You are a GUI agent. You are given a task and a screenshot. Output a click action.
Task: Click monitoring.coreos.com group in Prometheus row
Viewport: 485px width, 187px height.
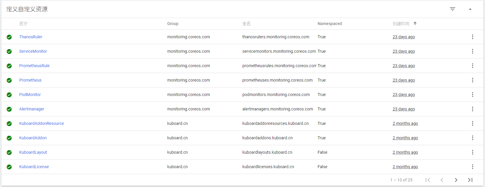point(189,80)
